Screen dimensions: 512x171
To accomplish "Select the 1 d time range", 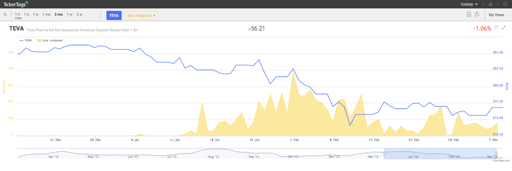I will click(26, 14).
